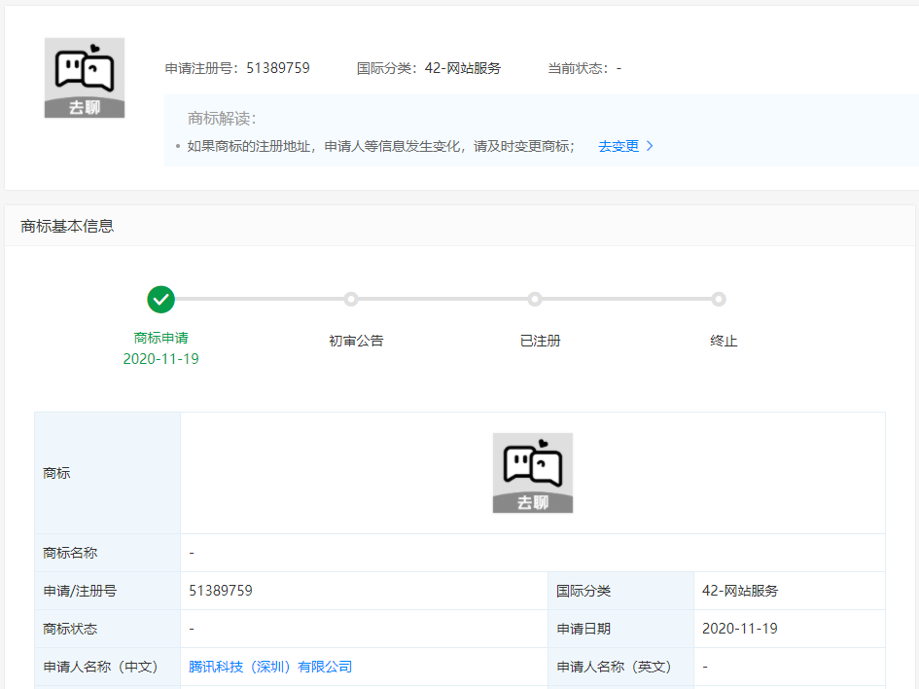919x689 pixels.
Task: Click the 去聊 trademark image in the table
Action: [x=533, y=473]
